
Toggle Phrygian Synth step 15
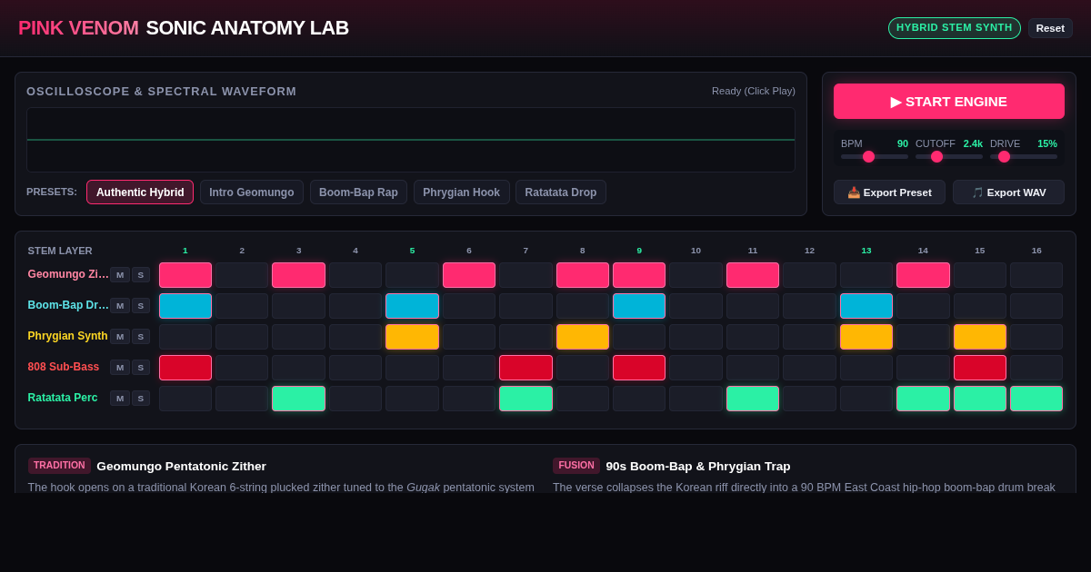[980, 337]
